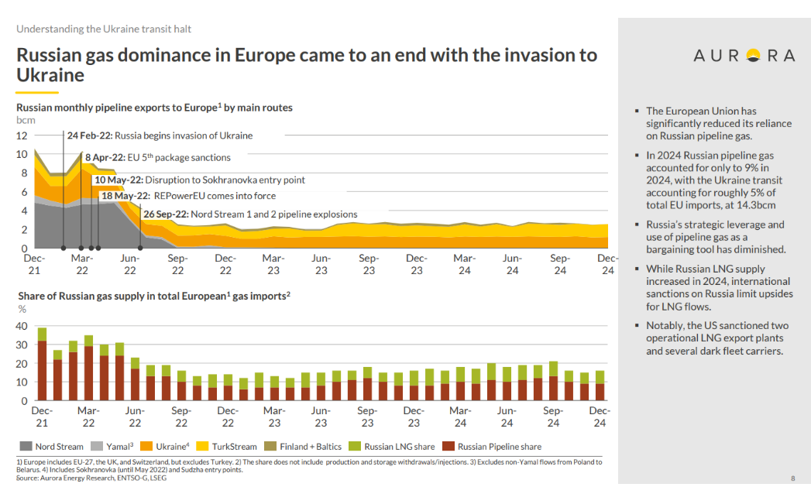Screen dimensions: 811x487
Task: Select the Russian Pipeline share legend swatch
Action: pyautogui.click(x=447, y=446)
